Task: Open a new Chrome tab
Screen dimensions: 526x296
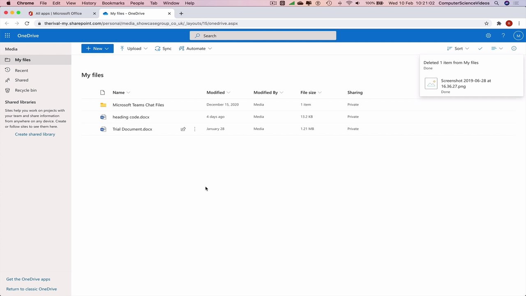Action: 181,14
